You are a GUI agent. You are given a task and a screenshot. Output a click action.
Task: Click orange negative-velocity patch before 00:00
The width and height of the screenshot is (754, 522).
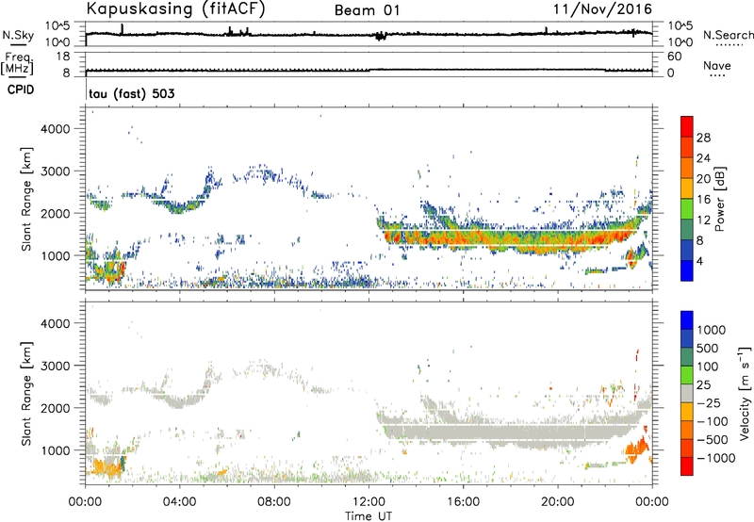pos(635,448)
